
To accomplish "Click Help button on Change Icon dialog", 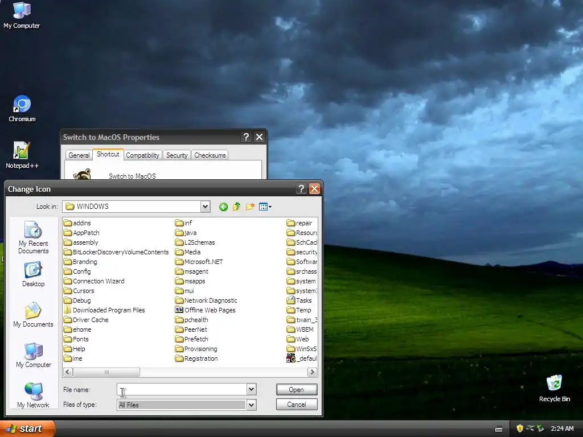I will [x=301, y=189].
